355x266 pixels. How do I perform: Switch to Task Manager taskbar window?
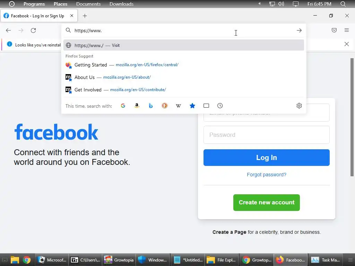(325, 260)
